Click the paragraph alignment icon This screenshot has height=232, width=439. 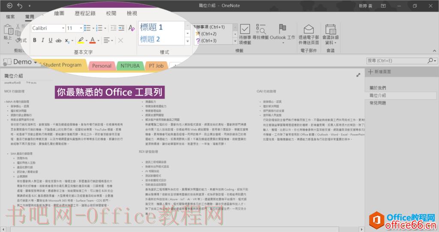click(107, 41)
